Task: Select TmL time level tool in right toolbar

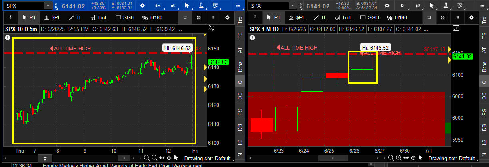Action: pyautogui.click(x=344, y=17)
